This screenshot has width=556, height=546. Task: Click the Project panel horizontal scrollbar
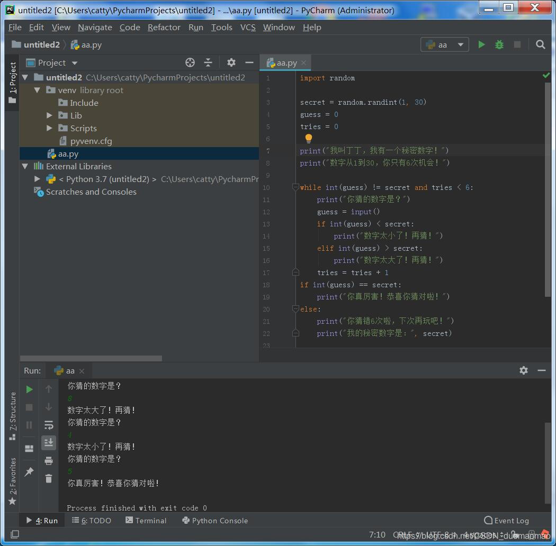[x=91, y=358]
